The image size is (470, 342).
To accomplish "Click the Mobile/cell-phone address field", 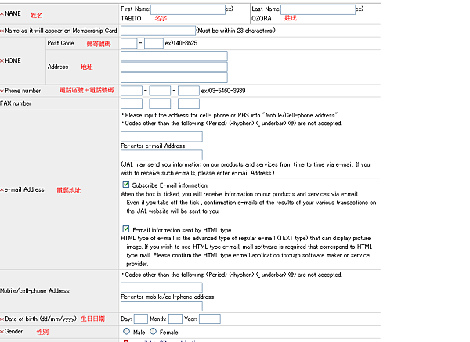I will (x=161, y=287).
